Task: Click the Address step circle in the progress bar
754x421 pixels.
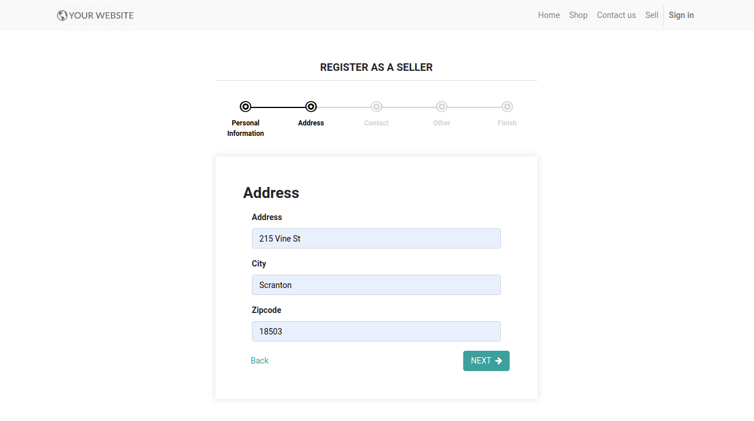Action: 311,107
